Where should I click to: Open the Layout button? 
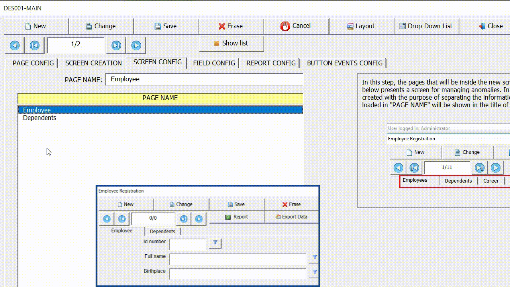361,26
